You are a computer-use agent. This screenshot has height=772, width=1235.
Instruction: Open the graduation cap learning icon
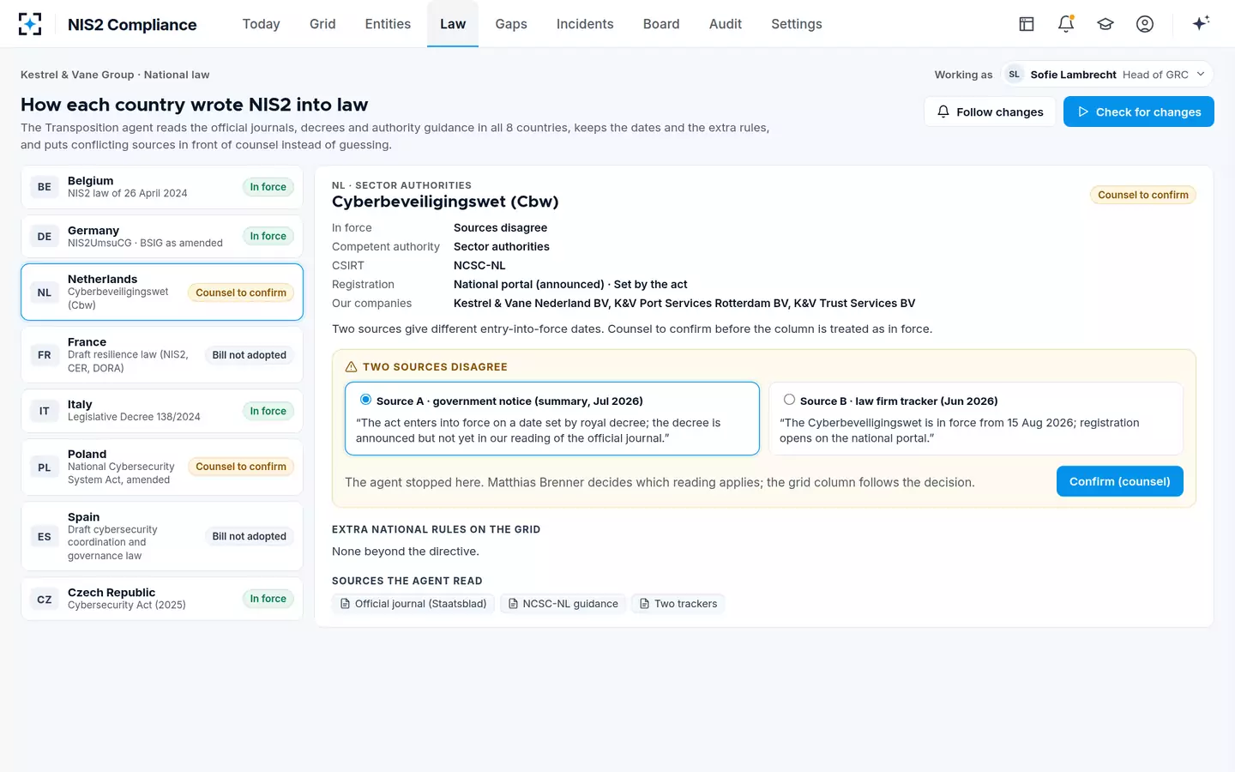(1105, 24)
